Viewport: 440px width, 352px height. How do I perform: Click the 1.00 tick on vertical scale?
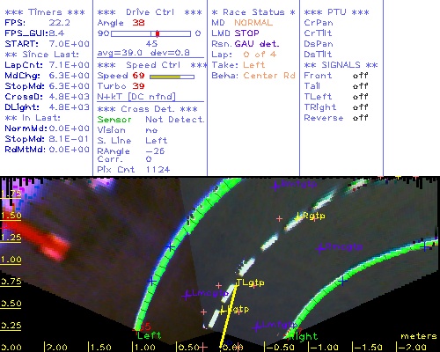point(11,260)
